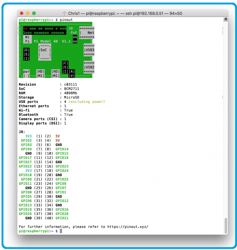Click the 'GPIO14' pin label
This screenshot has height=250, width=237.
(x=62, y=149)
